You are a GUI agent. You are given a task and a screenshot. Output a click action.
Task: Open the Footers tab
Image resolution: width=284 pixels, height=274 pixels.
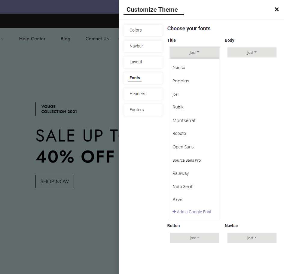coord(143,110)
